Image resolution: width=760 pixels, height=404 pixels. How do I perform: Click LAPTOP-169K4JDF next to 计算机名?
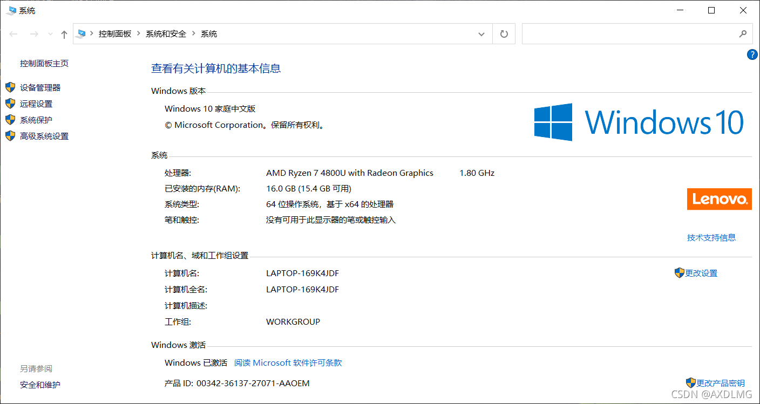pos(302,273)
